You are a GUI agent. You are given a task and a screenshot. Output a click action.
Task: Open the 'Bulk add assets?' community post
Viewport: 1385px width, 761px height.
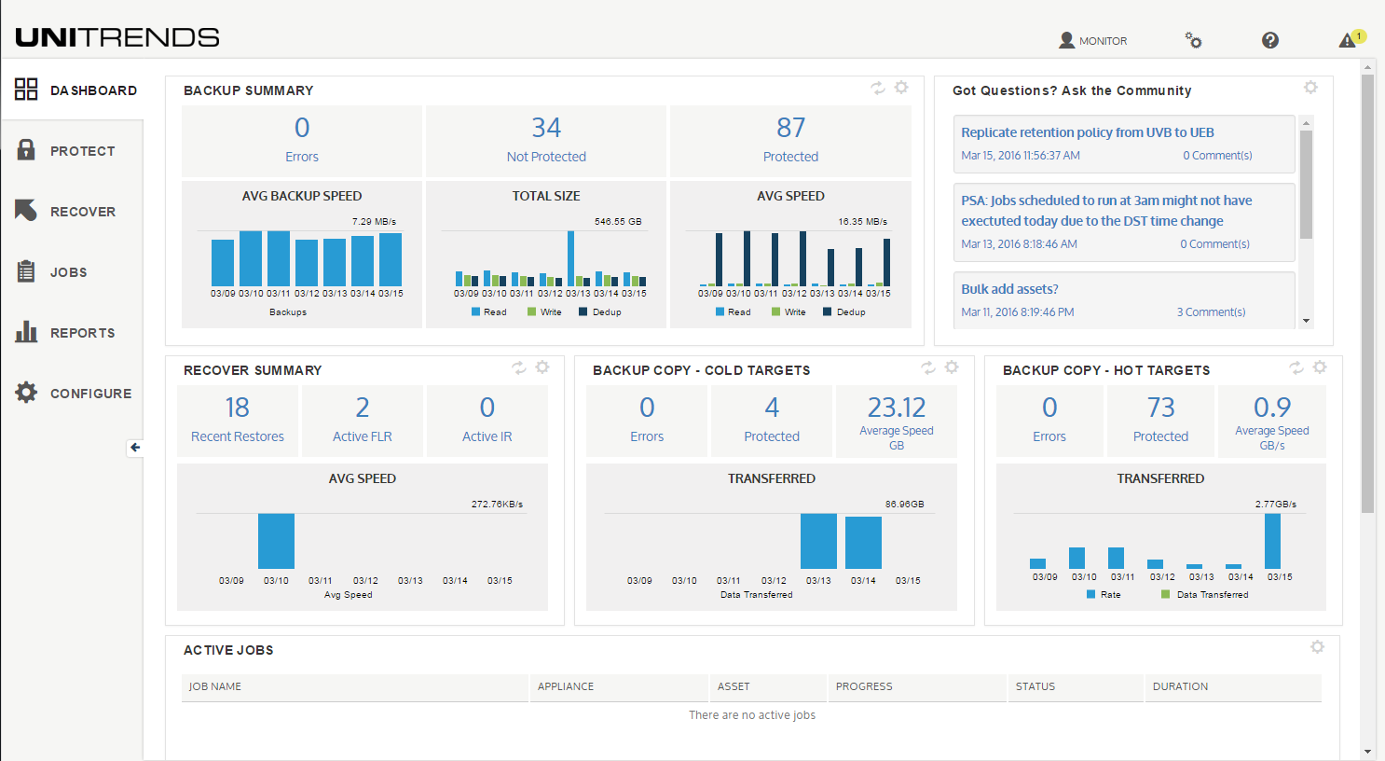tap(1009, 289)
